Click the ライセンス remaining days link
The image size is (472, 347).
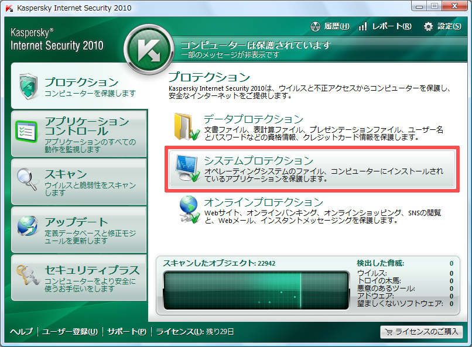[x=195, y=332]
